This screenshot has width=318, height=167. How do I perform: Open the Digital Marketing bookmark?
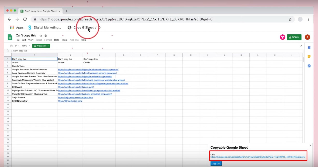pyautogui.click(x=45, y=27)
